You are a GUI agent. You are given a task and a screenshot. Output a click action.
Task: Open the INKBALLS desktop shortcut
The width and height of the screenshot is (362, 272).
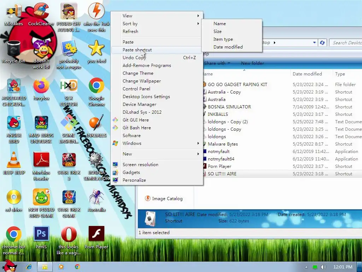coord(96,126)
